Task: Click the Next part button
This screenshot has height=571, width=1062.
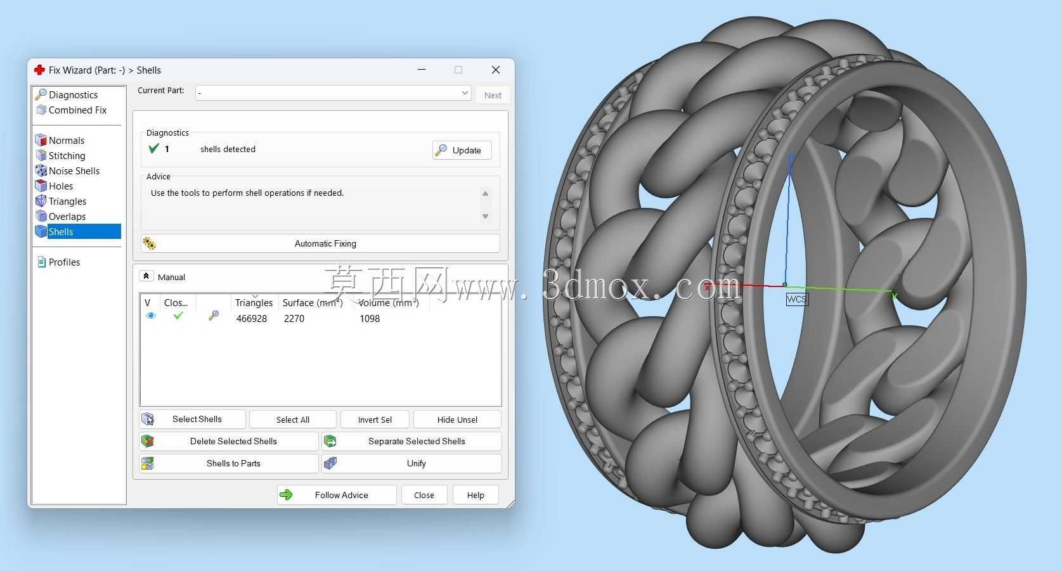Action: click(493, 95)
